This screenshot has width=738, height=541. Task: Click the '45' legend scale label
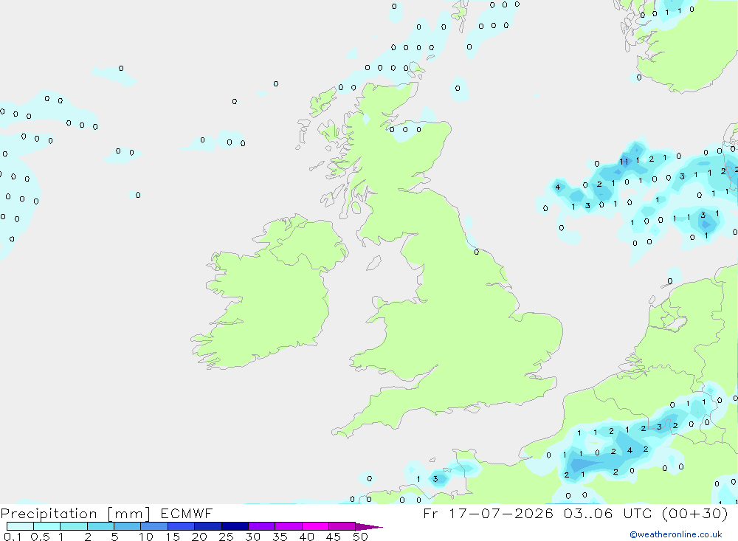coord(334,537)
